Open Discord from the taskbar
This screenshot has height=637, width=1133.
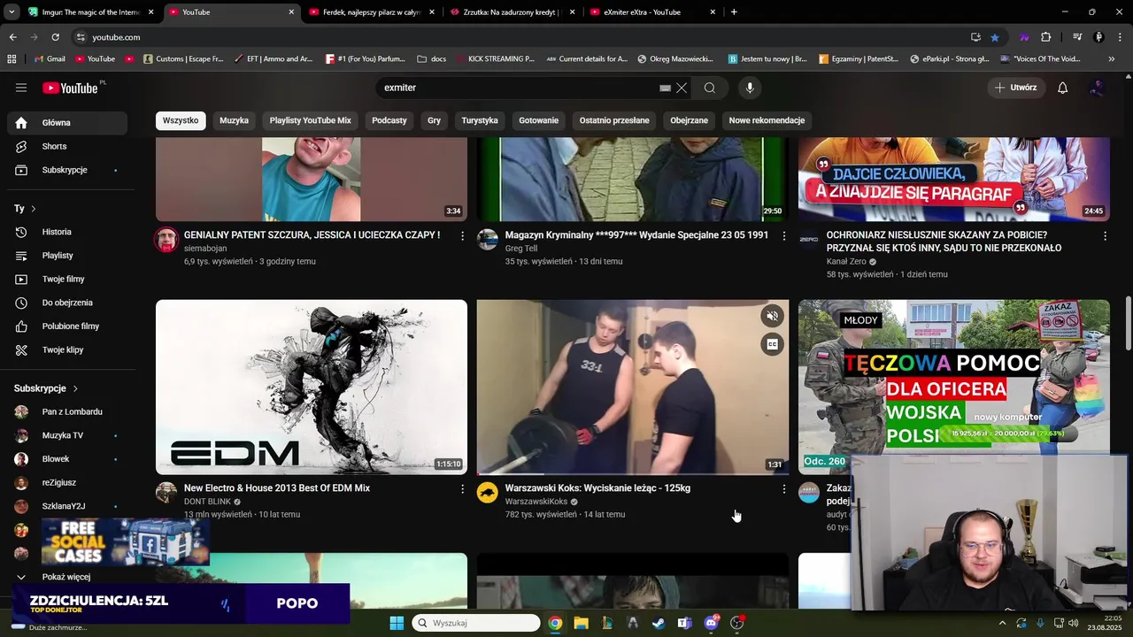tap(711, 623)
